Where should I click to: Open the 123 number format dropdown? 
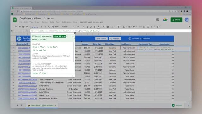(x=57, y=27)
